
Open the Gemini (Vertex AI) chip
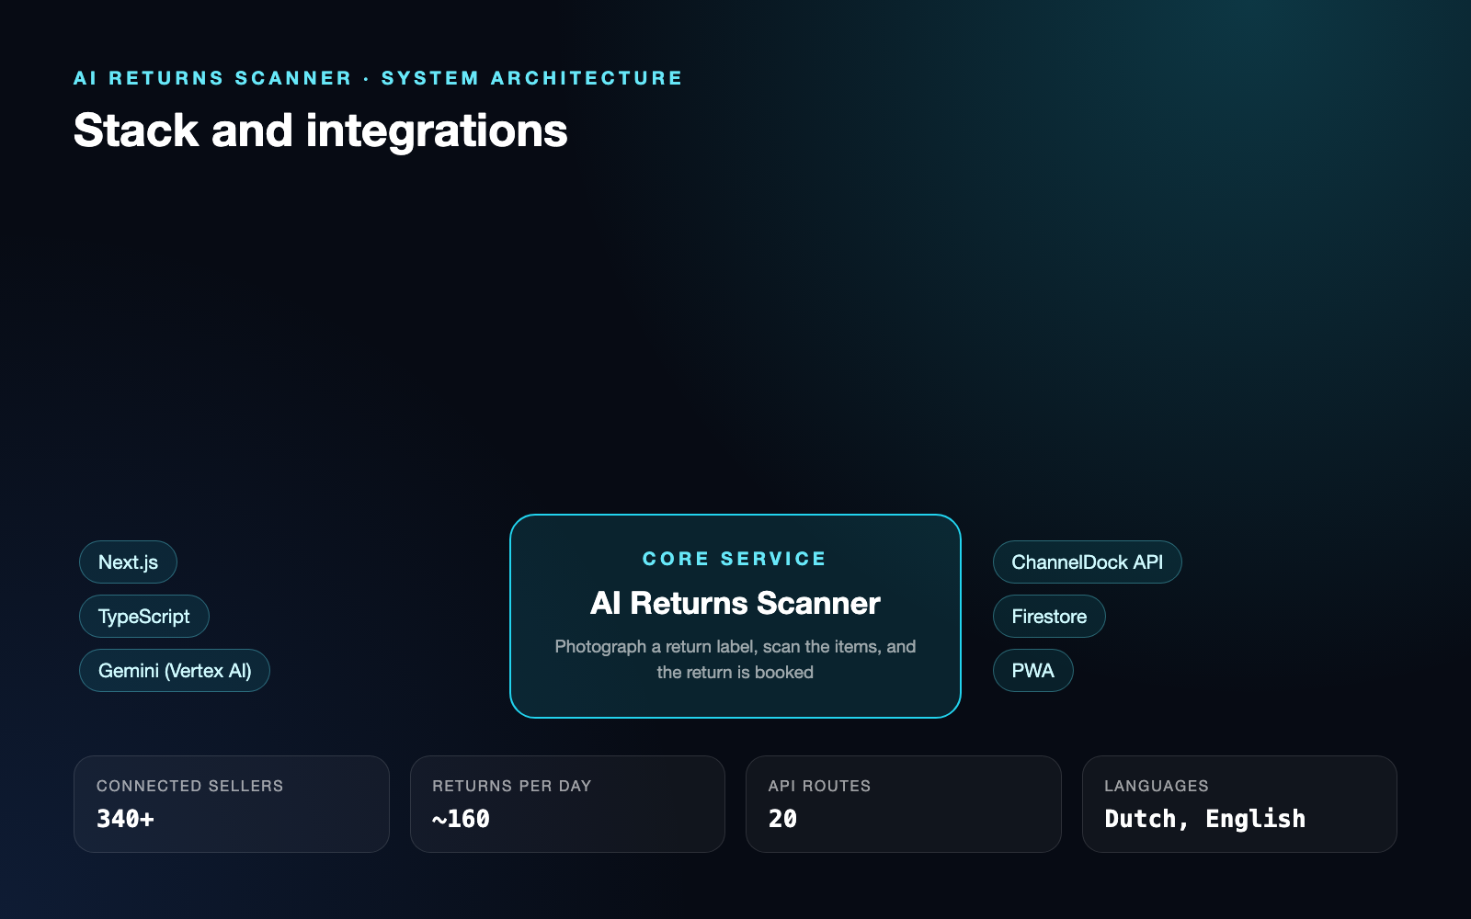[175, 671]
